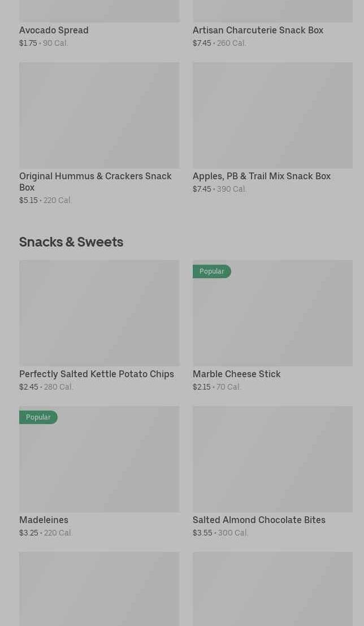This screenshot has height=626, width=364.
Task: Open the Original Hummus & Crackers Snack Box photo
Action: [99, 115]
